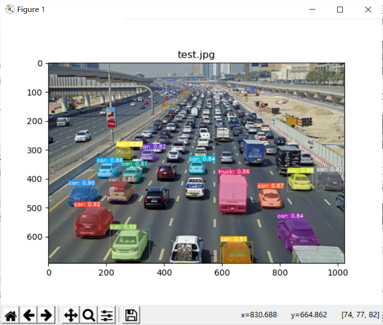The image size is (383, 325).
Task: Toggle the Pan axes tool
Action: (71, 315)
